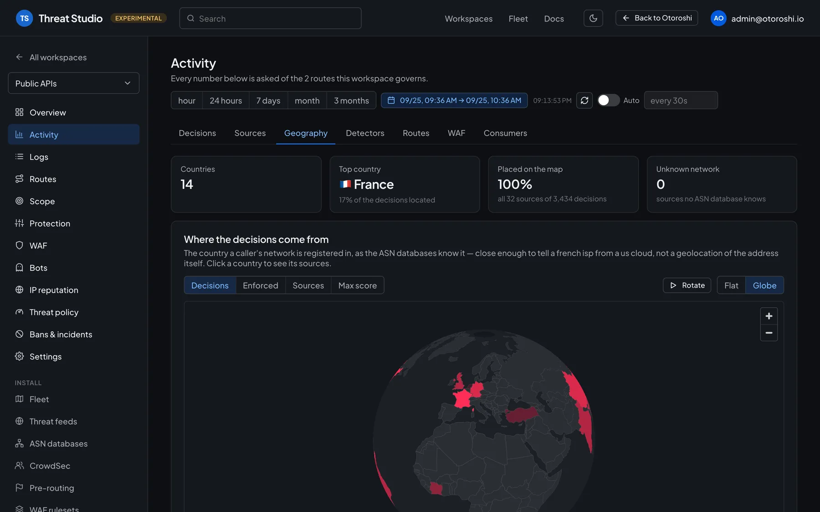The width and height of the screenshot is (820, 512).
Task: Open Bans & incidents page
Action: [74, 335]
